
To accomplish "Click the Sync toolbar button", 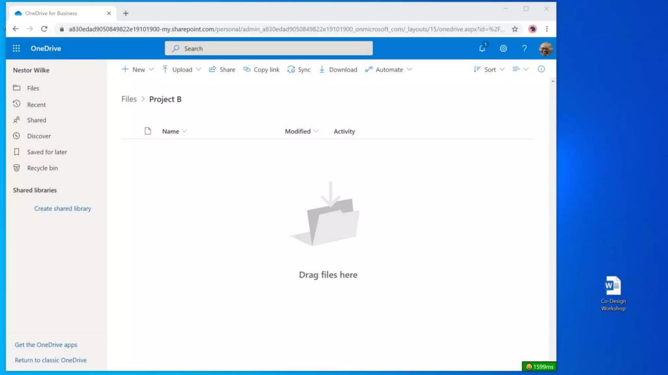I will tap(299, 69).
